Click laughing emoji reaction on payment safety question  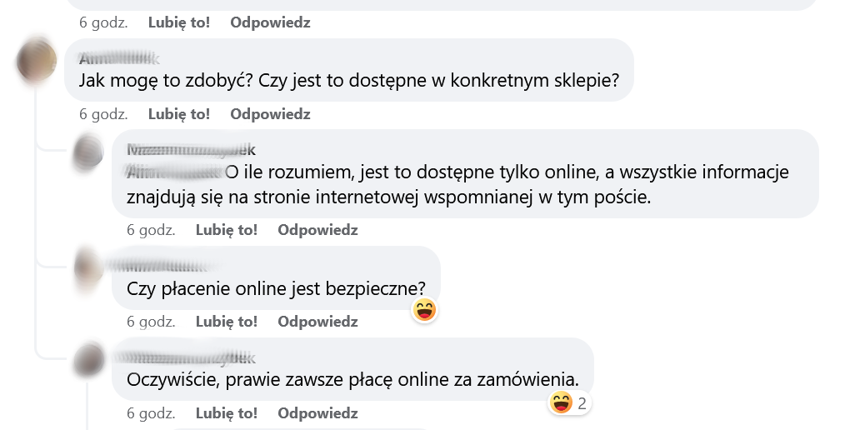tap(424, 310)
